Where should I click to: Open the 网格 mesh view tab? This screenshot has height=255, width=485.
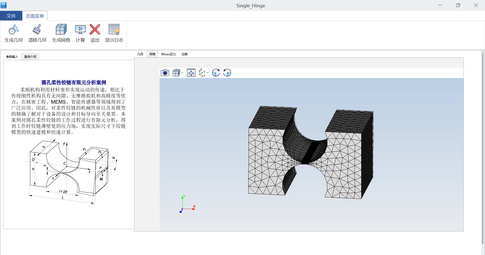point(152,54)
